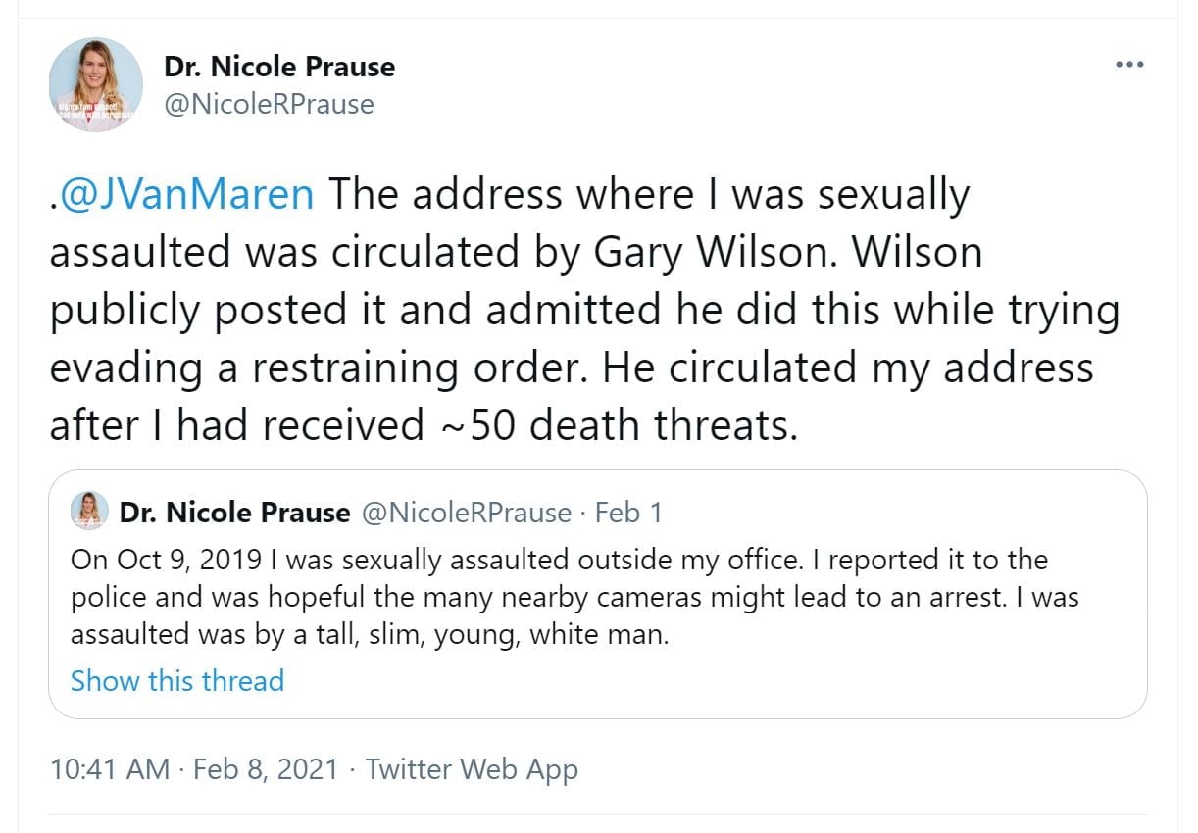Image resolution: width=1198 pixels, height=833 pixels.
Task: Click the gray handle inside quoted tweet
Action: (x=466, y=512)
